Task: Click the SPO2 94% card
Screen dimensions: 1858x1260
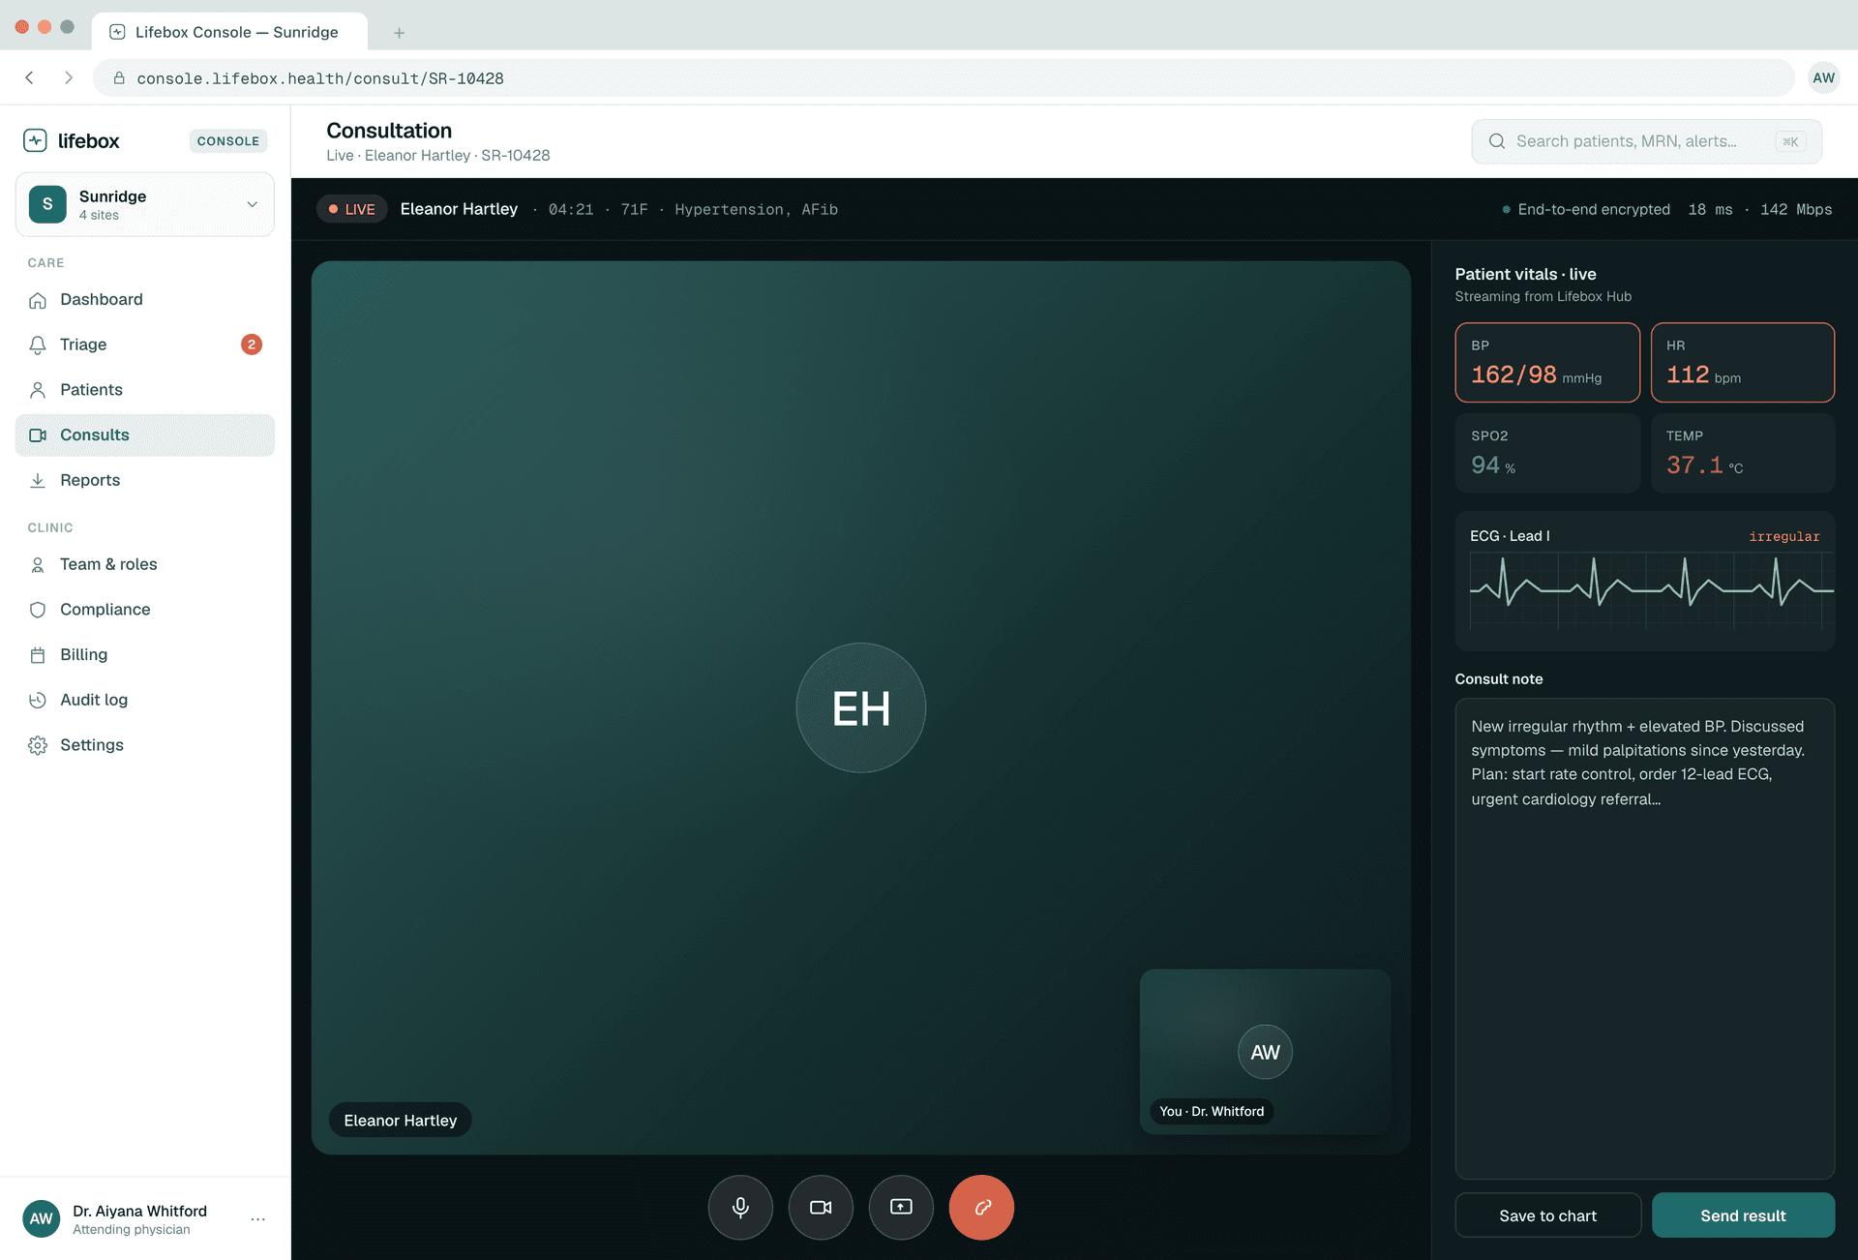Action: (x=1547, y=453)
